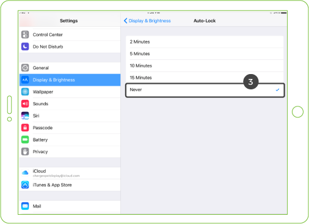The height and width of the screenshot is (224, 309).
Task: Tap the Display & Brightness AA icon
Action: [25, 80]
